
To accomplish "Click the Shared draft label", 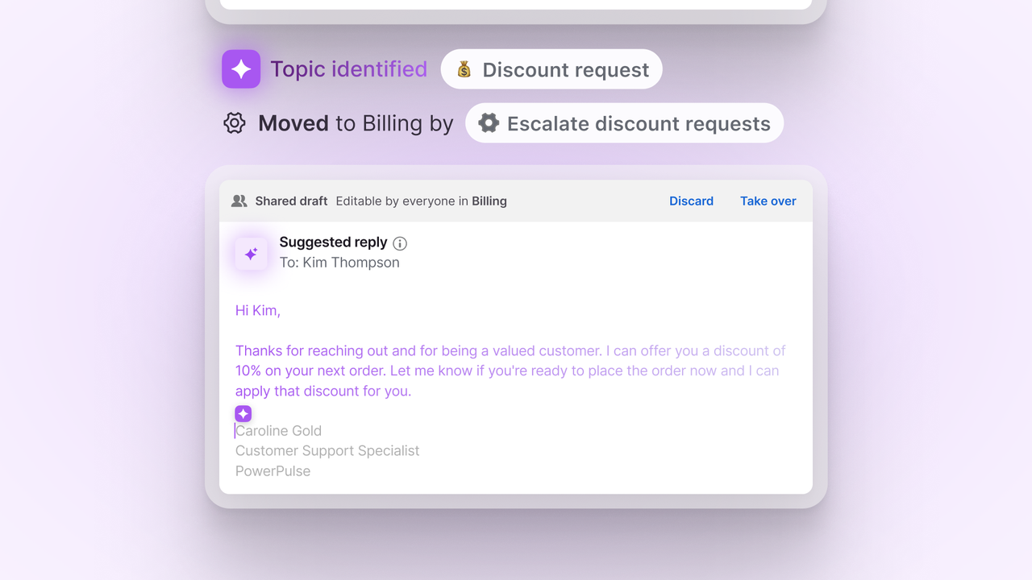I will pos(291,201).
